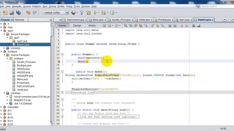Click Projects panel scrollbar down arrow

[x=52, y=124]
